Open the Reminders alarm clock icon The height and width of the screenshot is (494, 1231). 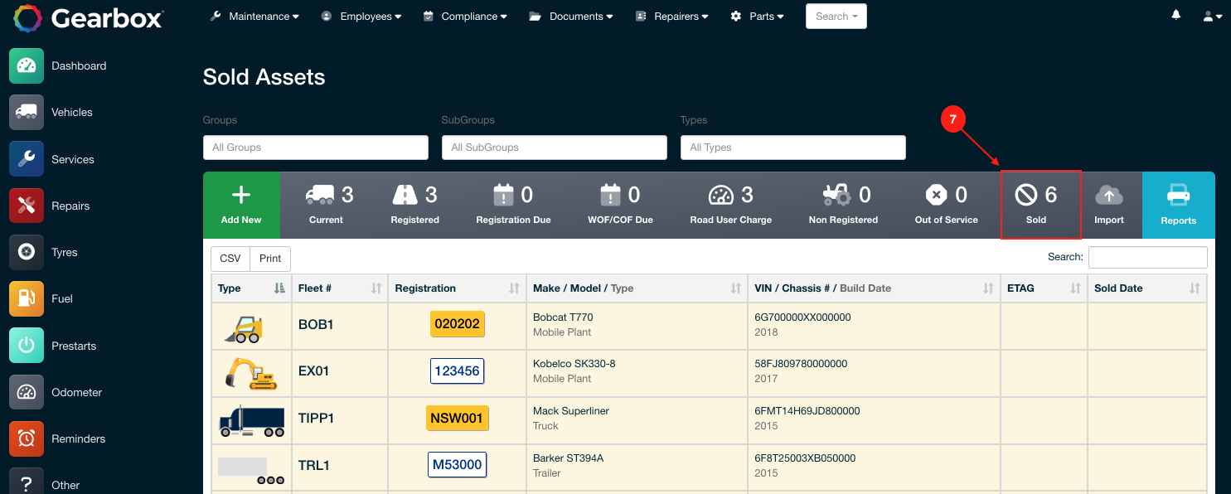pos(26,438)
